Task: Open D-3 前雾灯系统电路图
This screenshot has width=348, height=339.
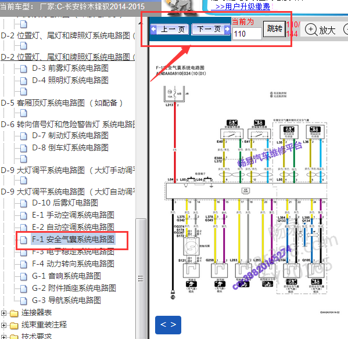Action: [x=70, y=68]
